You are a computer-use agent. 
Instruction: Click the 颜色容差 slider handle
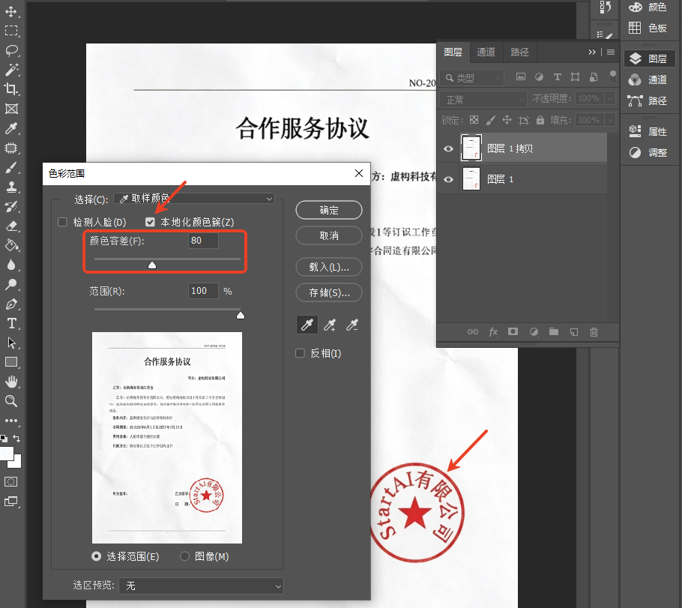(x=152, y=265)
